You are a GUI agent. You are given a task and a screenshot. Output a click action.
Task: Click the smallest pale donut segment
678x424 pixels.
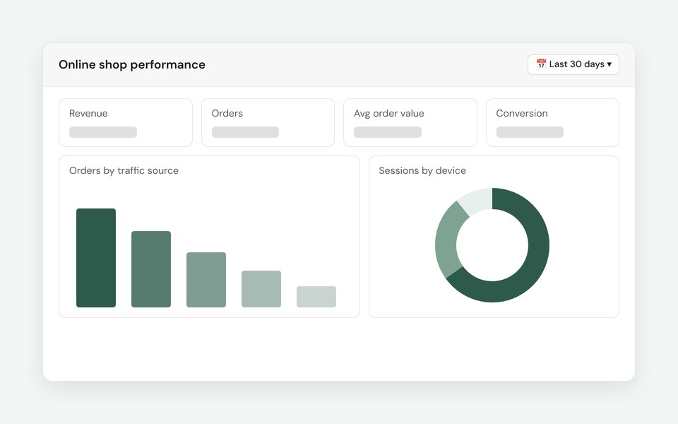(x=478, y=200)
